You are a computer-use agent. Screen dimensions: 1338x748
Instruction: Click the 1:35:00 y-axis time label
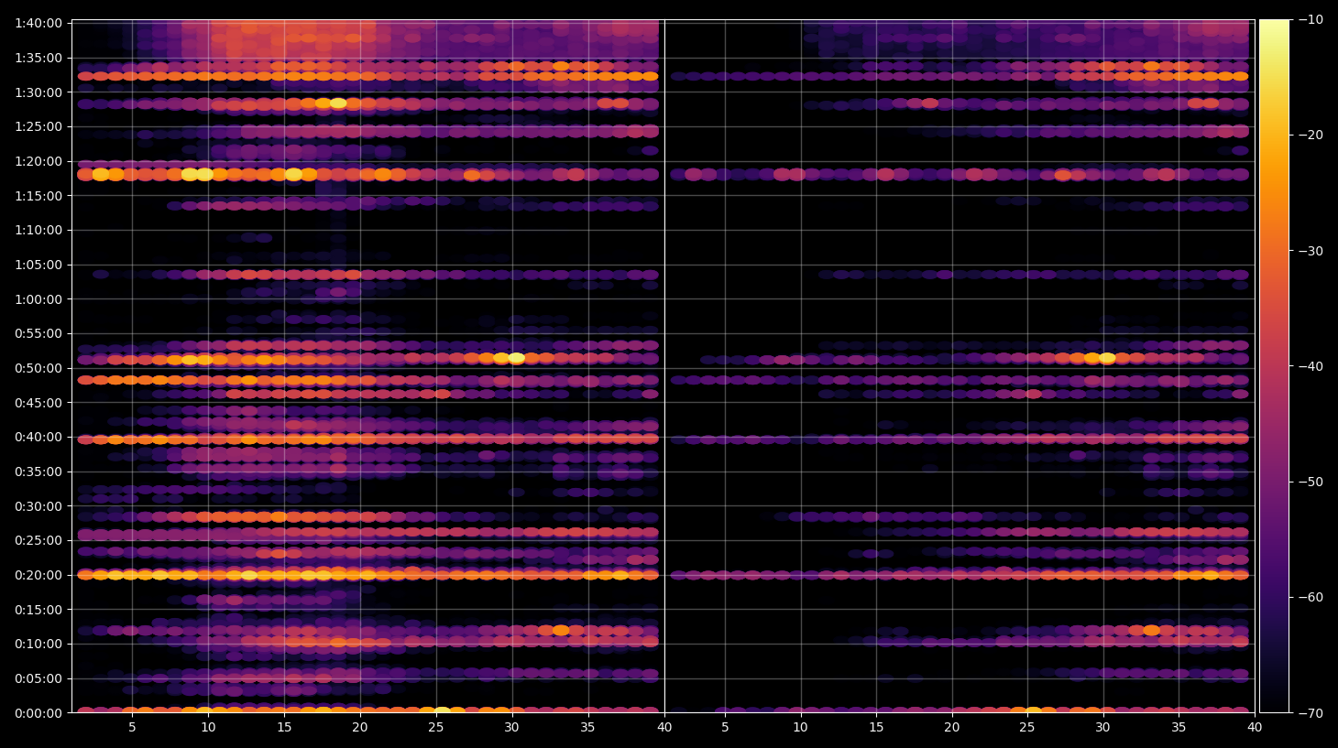(x=38, y=58)
